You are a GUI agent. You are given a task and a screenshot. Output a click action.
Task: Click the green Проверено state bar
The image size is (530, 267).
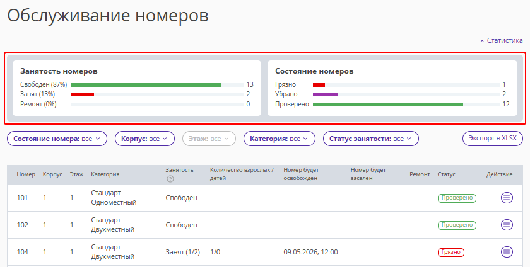pyautogui.click(x=388, y=105)
